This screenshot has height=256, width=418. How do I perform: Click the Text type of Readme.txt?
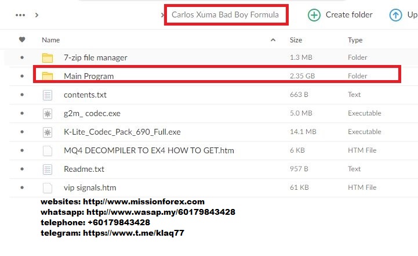[354, 169]
